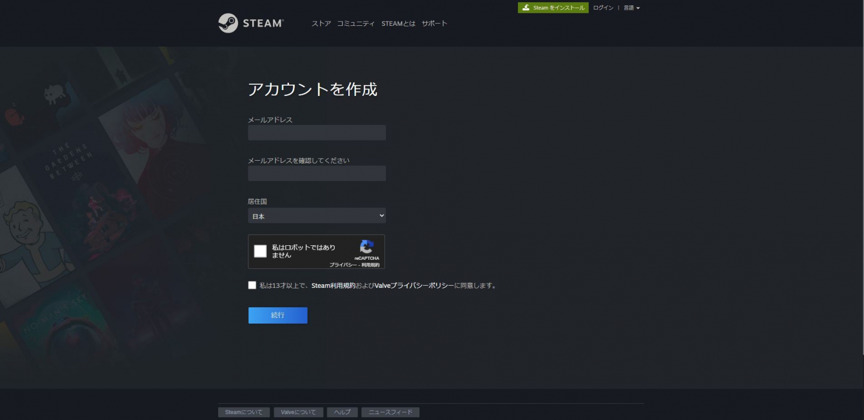The image size is (864, 420).
Task: Open the Steam利用規約 link
Action: [333, 286]
